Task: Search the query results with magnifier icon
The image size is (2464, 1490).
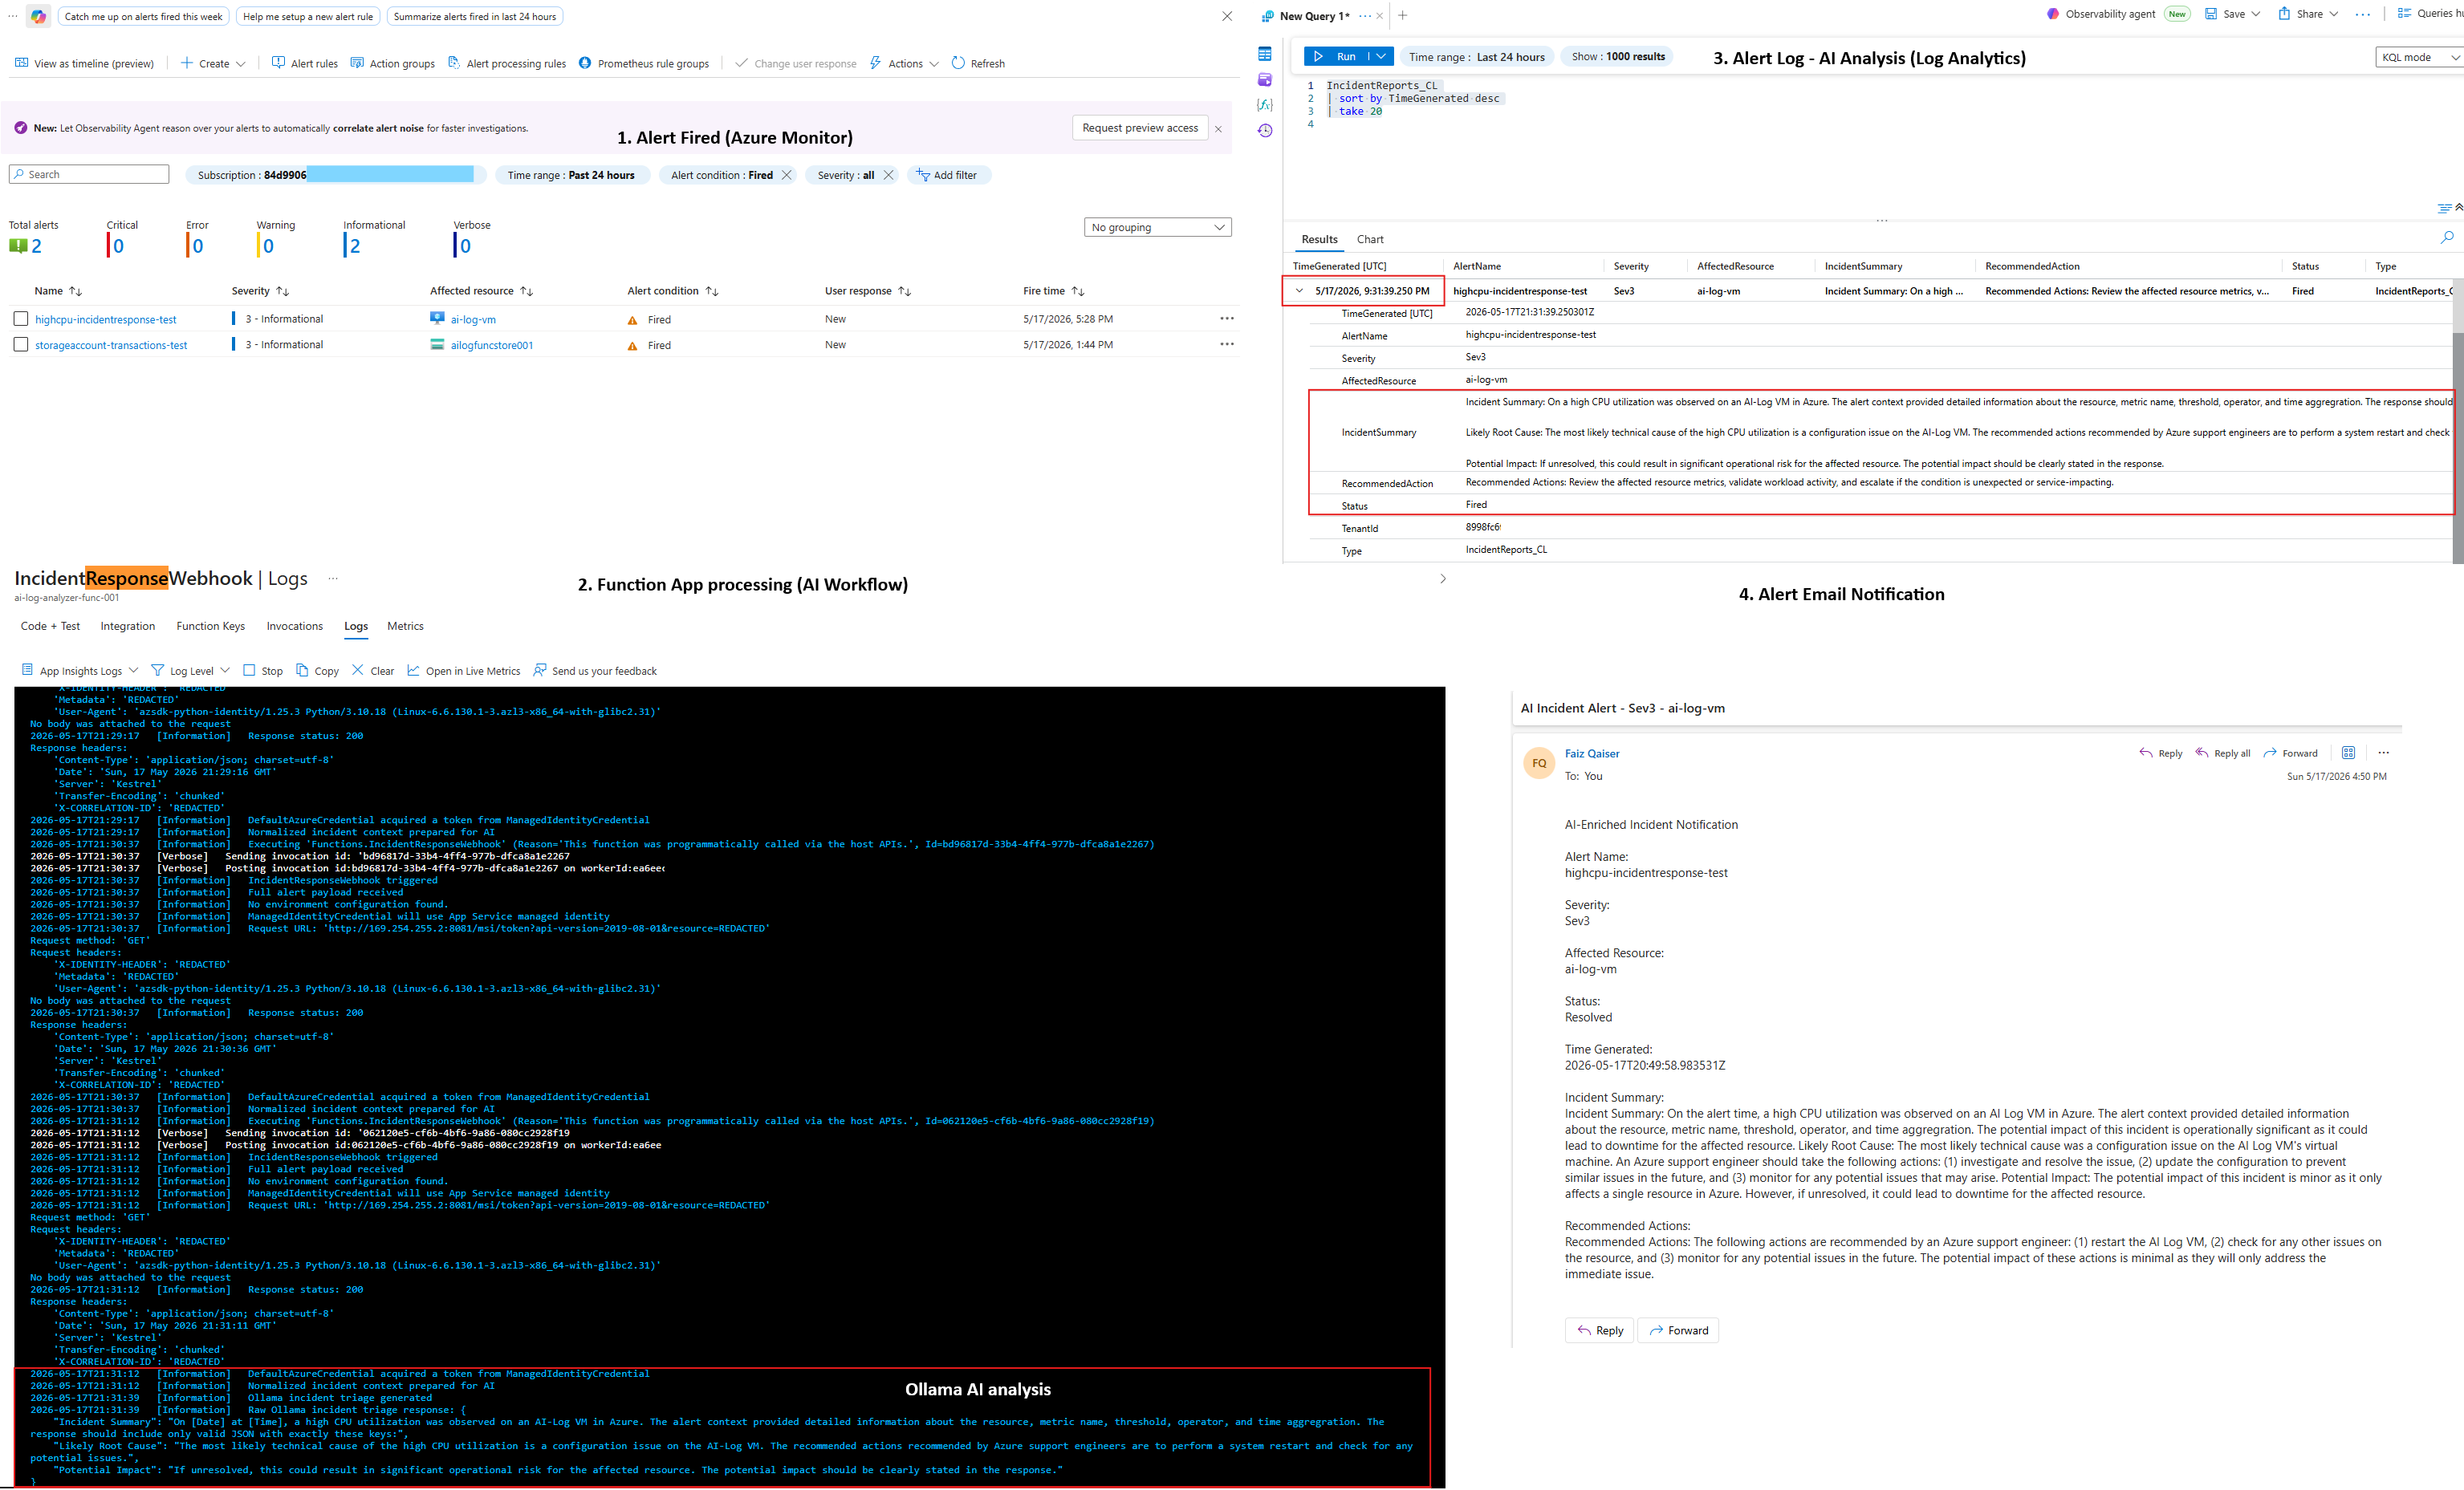Action: [x=2447, y=237]
